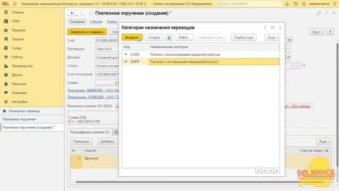The height and width of the screenshot is (191, 339).
Task: Navigate forward with the right arrow
Action: click(x=81, y=13)
